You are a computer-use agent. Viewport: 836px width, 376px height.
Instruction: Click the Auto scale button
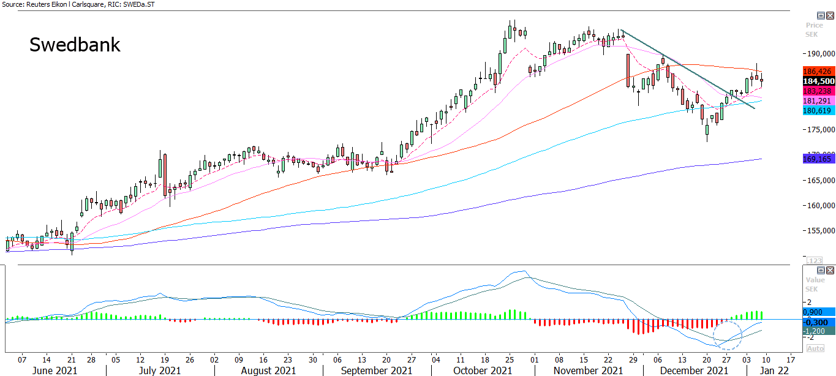(815, 348)
